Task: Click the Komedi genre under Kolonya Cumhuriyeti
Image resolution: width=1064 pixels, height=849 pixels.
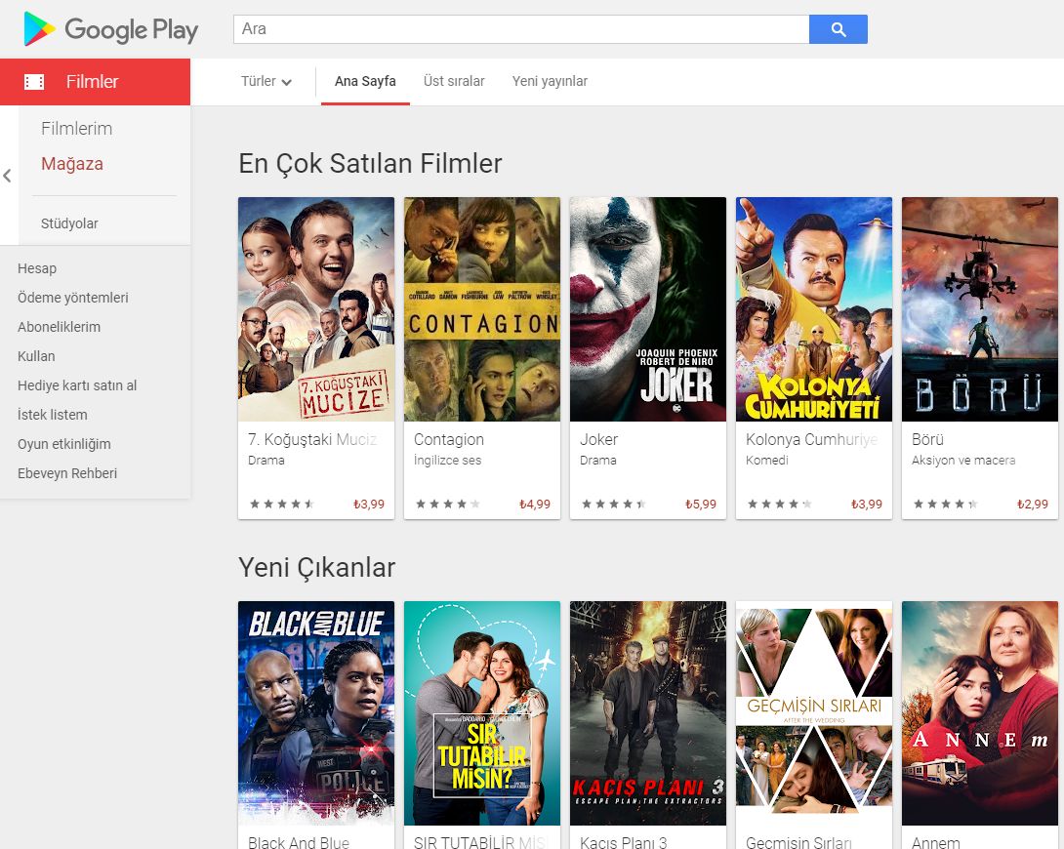Action: pyautogui.click(x=767, y=460)
